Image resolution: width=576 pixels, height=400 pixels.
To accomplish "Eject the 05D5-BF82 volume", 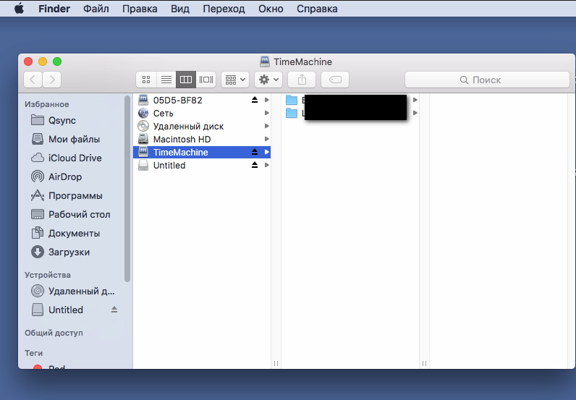I will tap(254, 100).
